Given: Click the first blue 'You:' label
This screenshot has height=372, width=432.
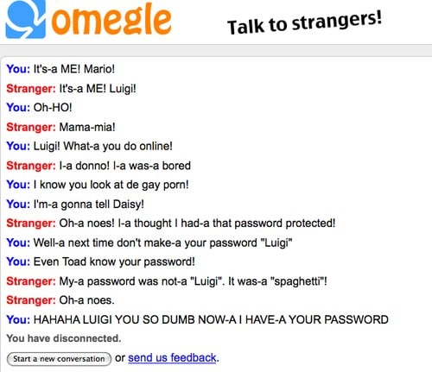Looking at the screenshot, I should pyautogui.click(x=18, y=69).
